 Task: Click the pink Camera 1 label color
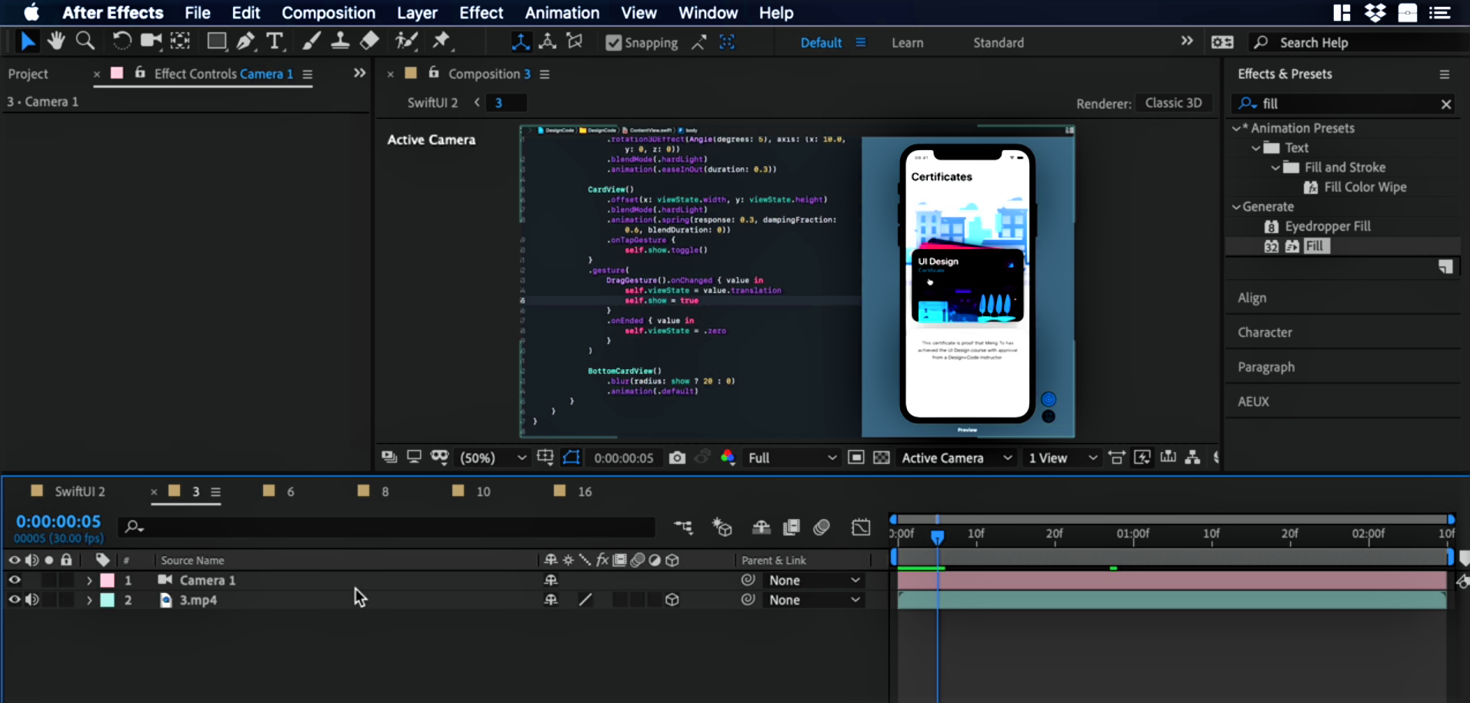(108, 581)
